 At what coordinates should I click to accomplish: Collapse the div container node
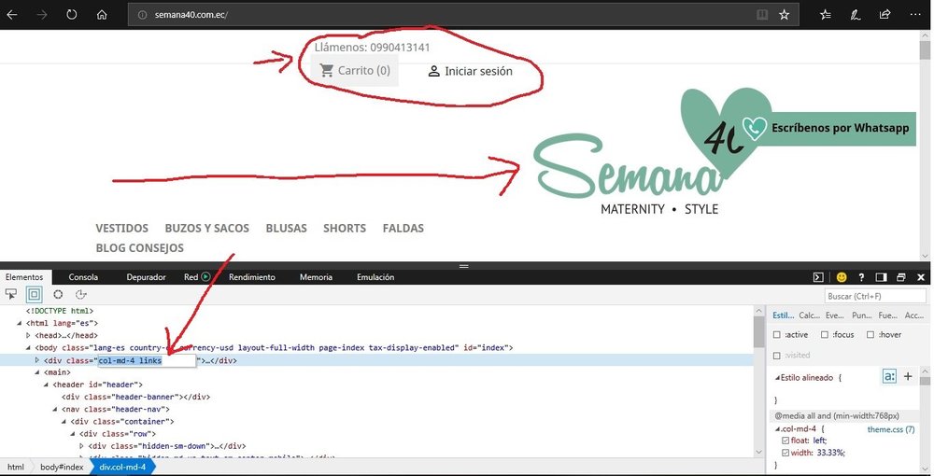point(64,422)
